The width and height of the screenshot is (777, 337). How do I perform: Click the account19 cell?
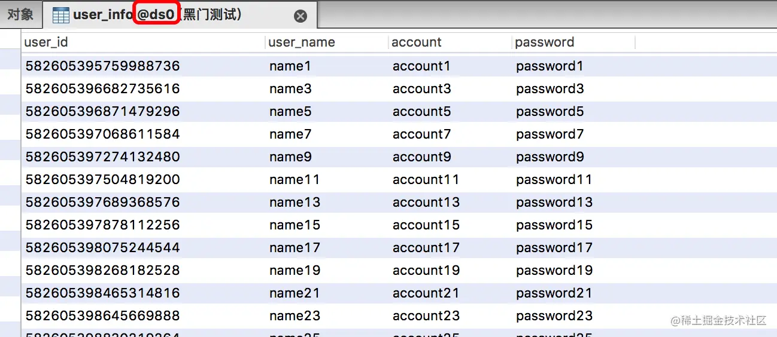point(426,271)
